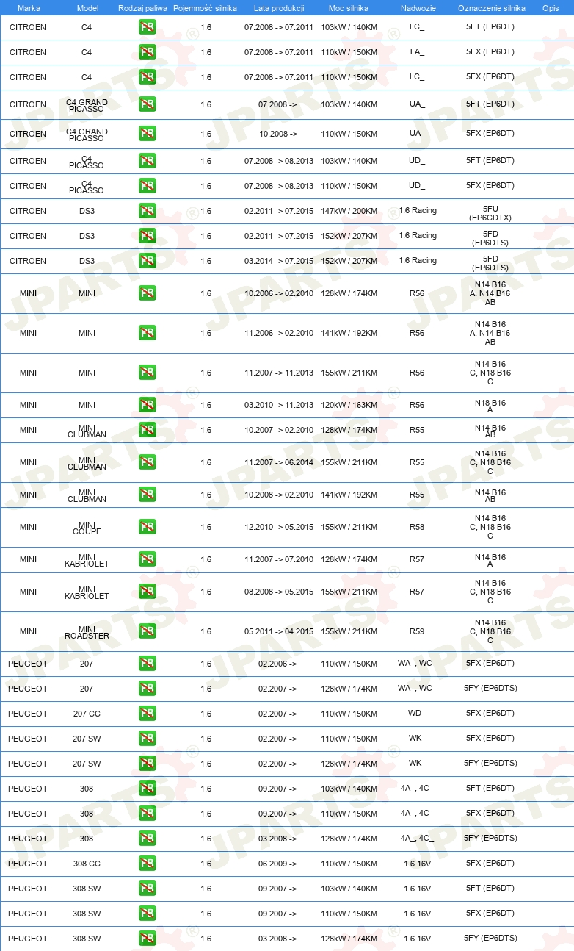Select the 147kW / 200KM power cell
Image resolution: width=574 pixels, height=951 pixels.
click(349, 211)
